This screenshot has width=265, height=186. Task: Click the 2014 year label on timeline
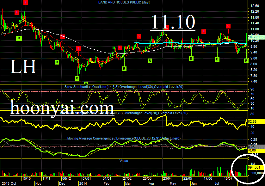tap(83, 183)
